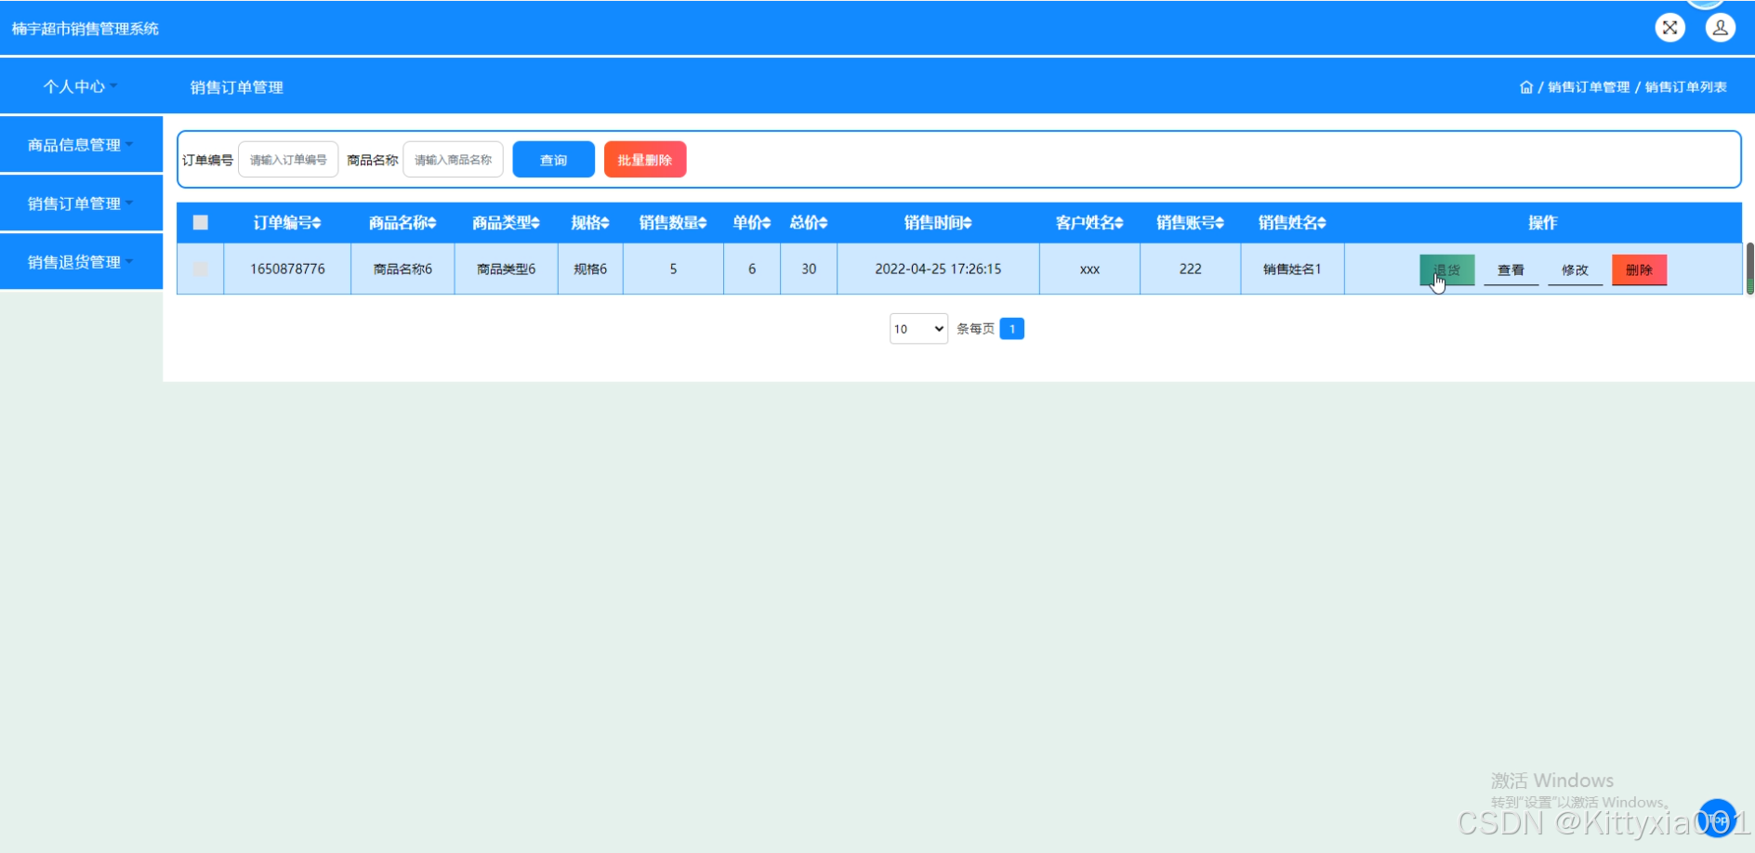Sort by 订单编号 column arrows

(316, 223)
